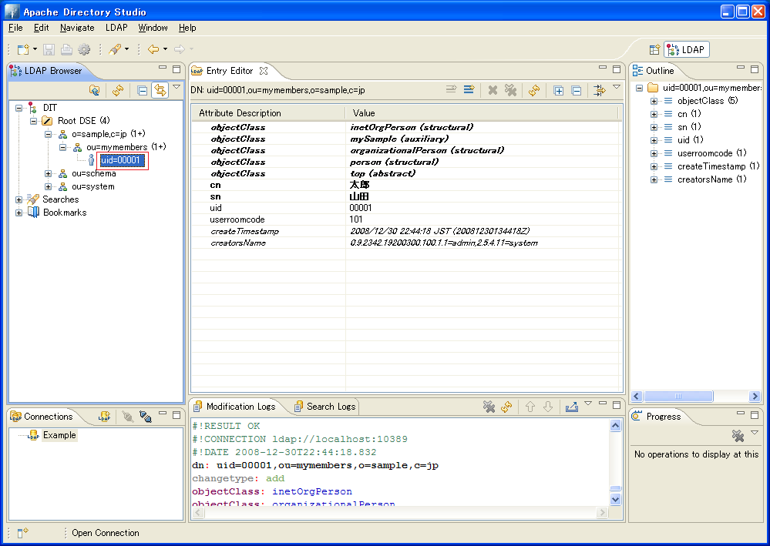
Task: Select the Modification Logs tab
Action: coord(235,407)
